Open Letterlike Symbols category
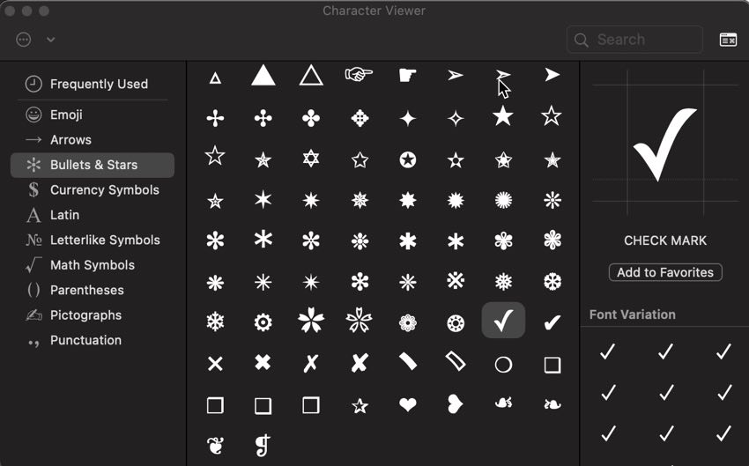Image resolution: width=749 pixels, height=466 pixels. (93, 240)
